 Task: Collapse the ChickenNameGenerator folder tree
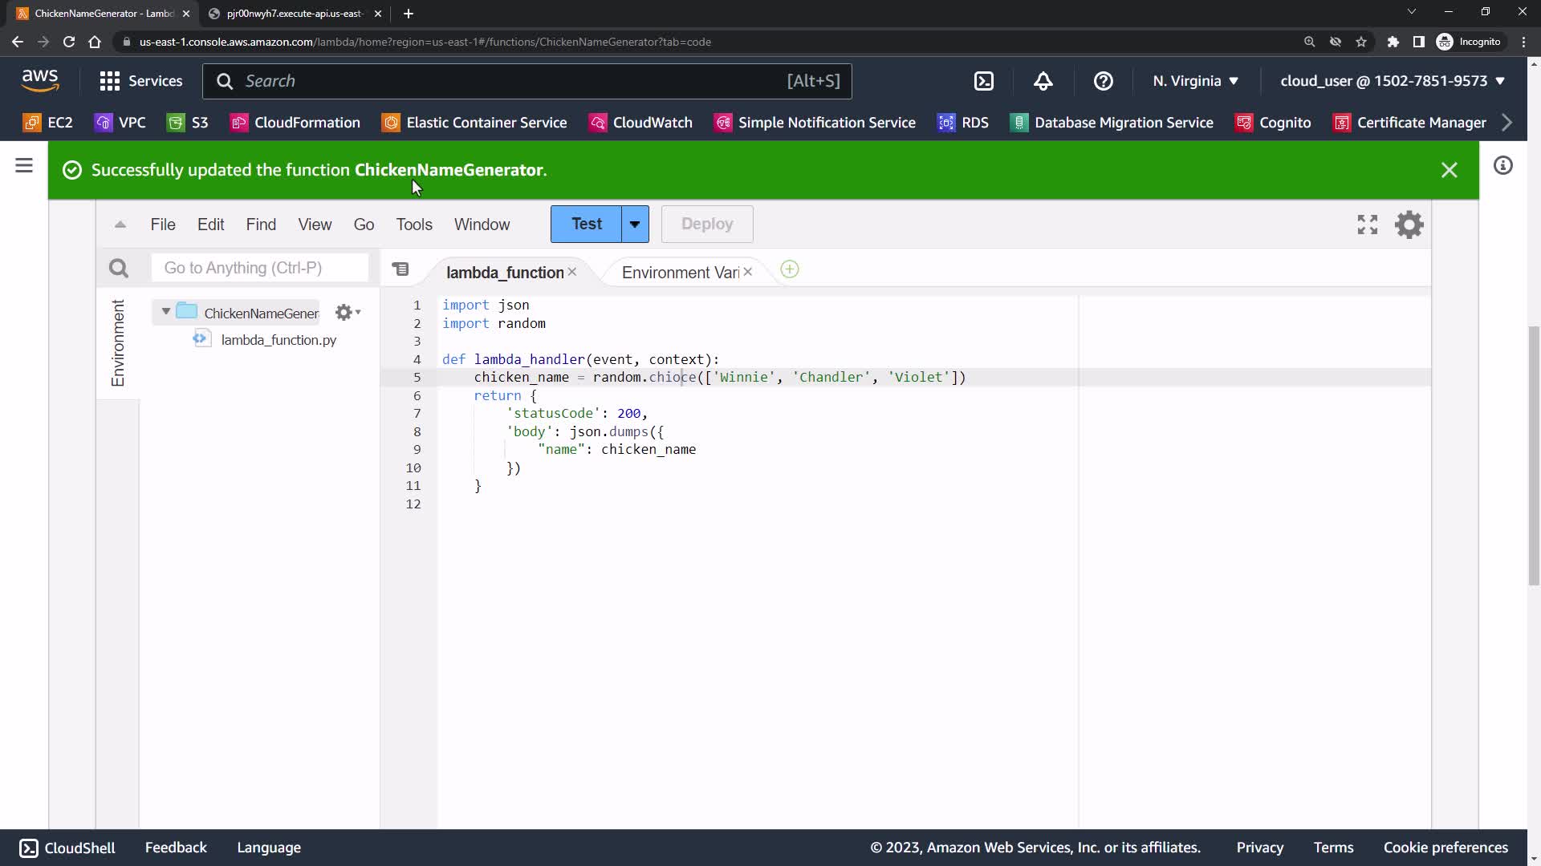[x=166, y=312]
